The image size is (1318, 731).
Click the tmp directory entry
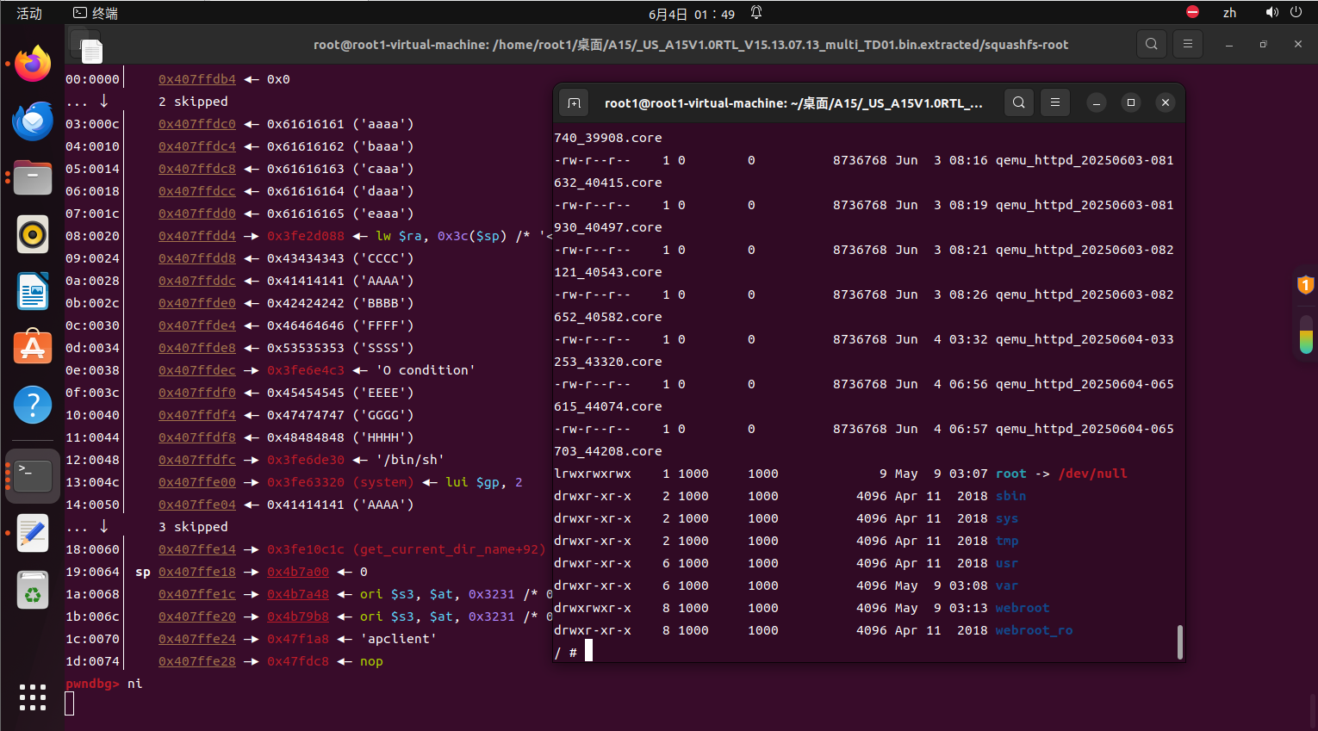[x=1006, y=541]
